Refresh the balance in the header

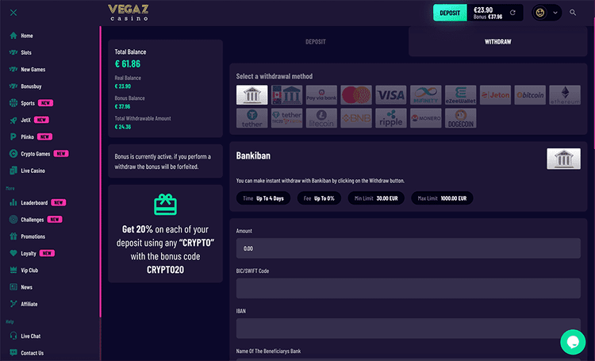(x=512, y=13)
